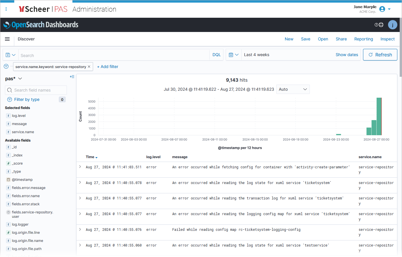Open the saved queries popover icon
402x257 pixels.
[x=10, y=55]
